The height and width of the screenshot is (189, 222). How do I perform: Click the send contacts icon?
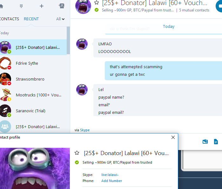pyautogui.click(x=205, y=141)
